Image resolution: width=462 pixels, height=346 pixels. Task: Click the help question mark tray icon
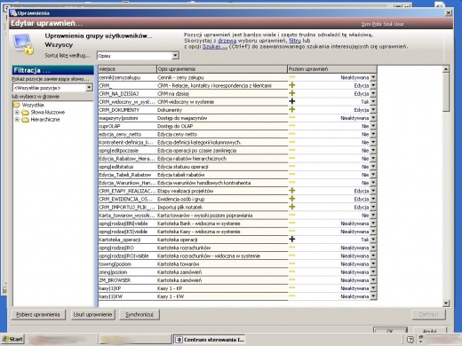point(410,340)
